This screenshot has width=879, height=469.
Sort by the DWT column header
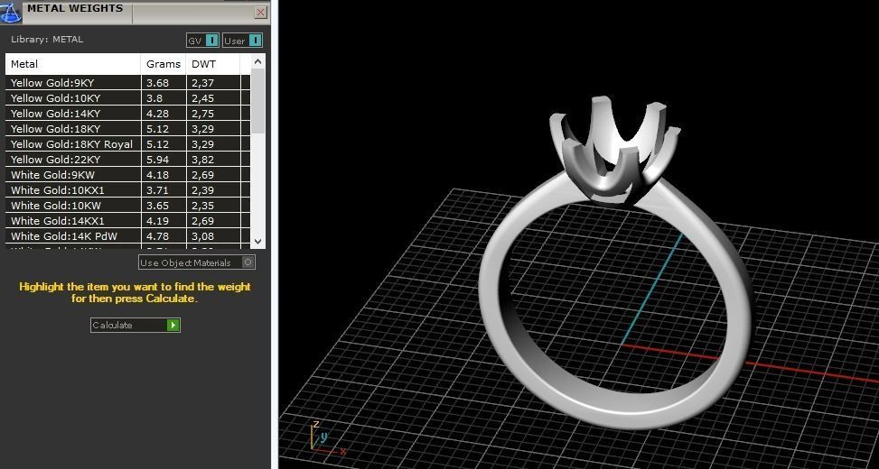[x=213, y=64]
